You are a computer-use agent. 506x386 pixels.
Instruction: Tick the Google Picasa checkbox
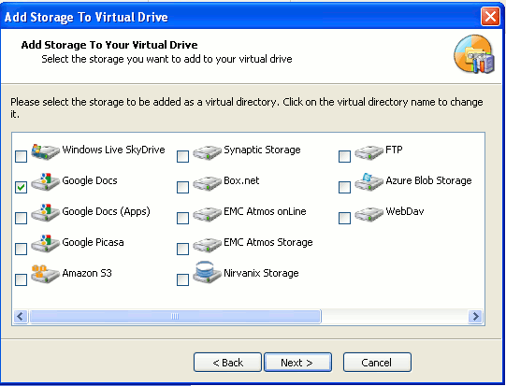pos(22,250)
